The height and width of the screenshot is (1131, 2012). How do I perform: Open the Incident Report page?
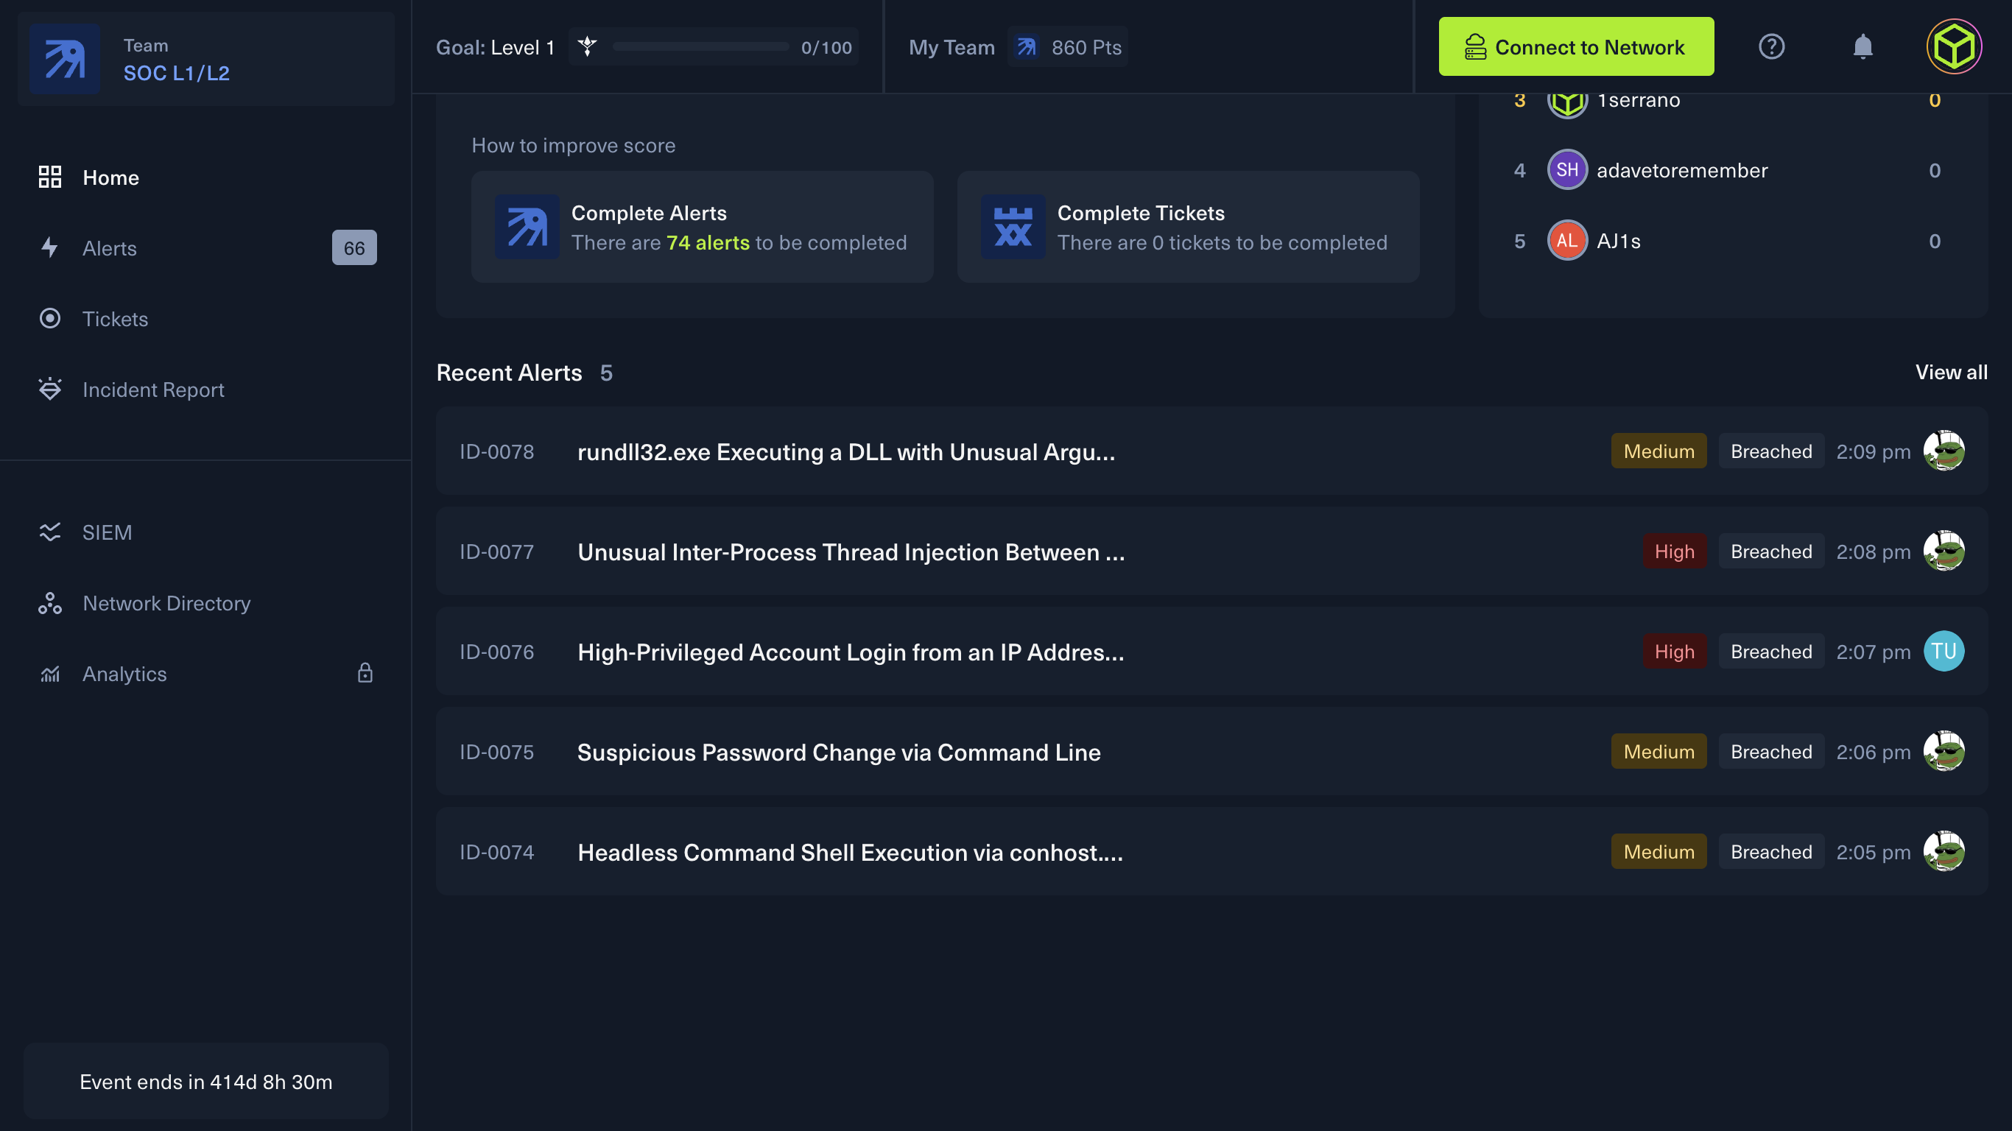pyautogui.click(x=153, y=390)
